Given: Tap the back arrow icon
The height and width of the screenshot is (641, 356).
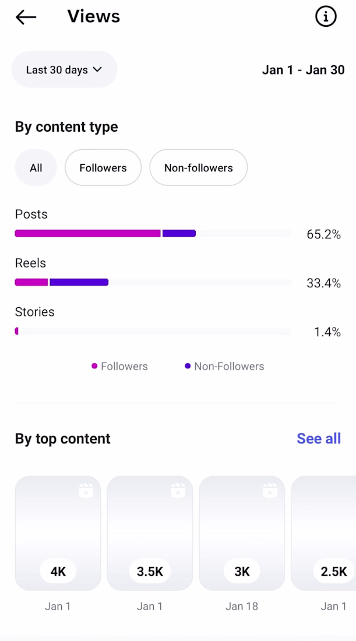Looking at the screenshot, I should point(26,17).
